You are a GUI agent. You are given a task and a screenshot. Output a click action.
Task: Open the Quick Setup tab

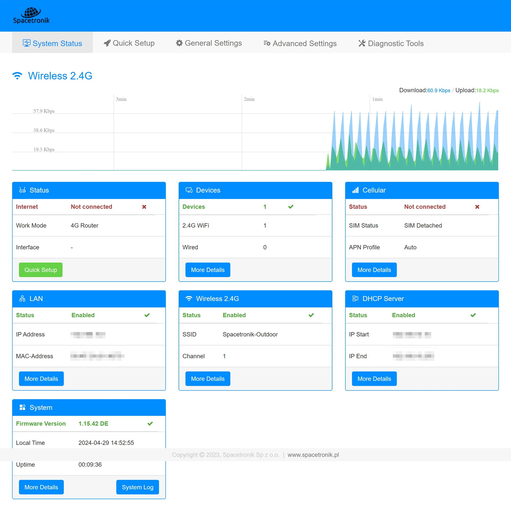point(129,43)
